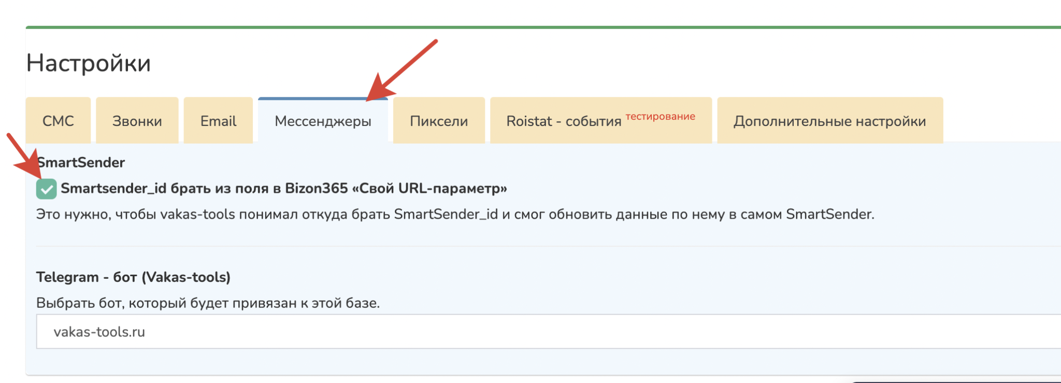Show the Дополнительные настройки tab
This screenshot has height=383, width=1061.
(829, 121)
